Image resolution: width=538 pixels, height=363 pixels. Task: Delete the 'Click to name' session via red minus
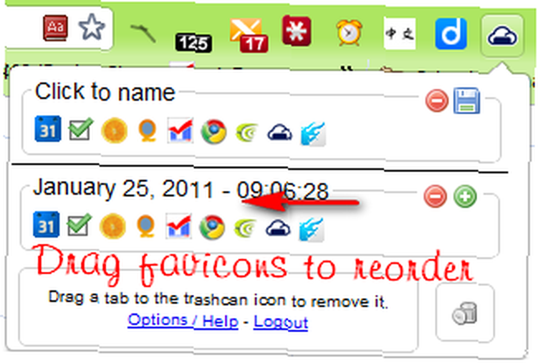(437, 100)
